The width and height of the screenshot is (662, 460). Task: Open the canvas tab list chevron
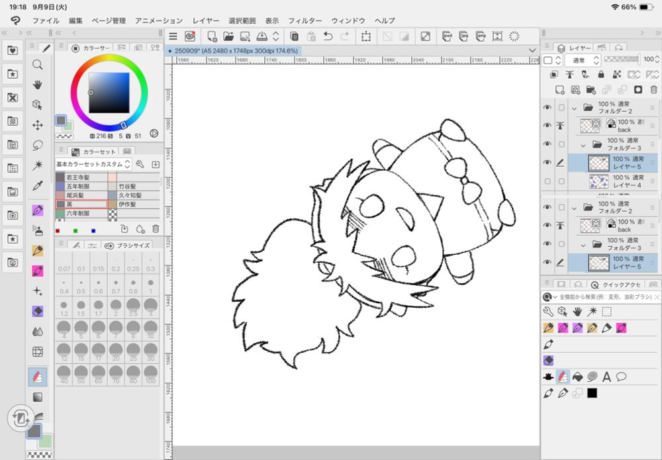pyautogui.click(x=532, y=51)
